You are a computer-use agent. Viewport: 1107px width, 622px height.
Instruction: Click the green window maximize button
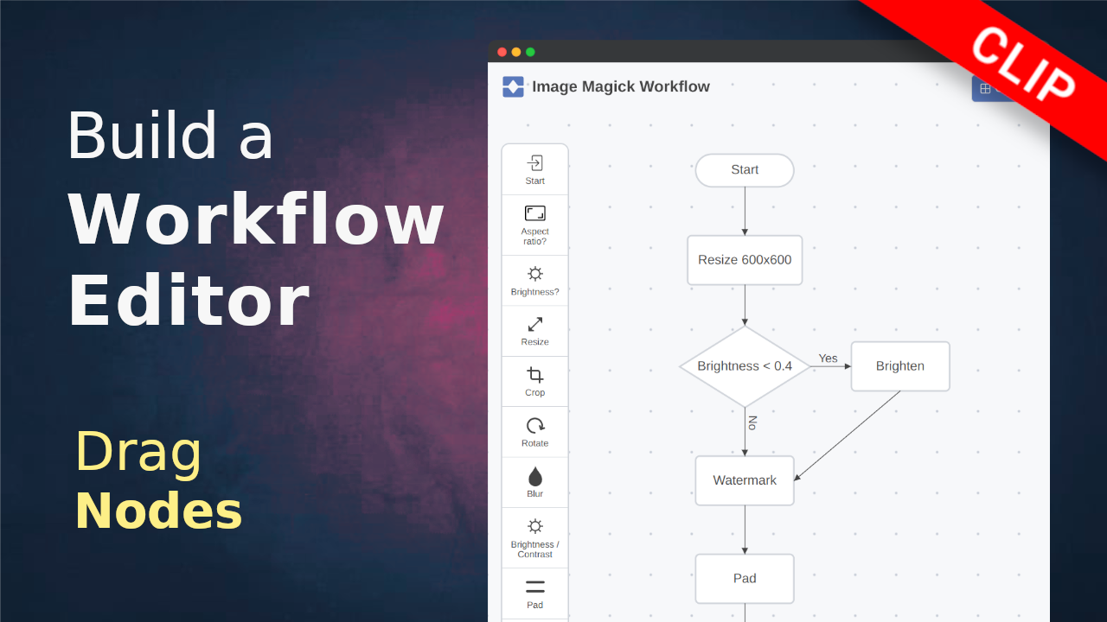530,52
